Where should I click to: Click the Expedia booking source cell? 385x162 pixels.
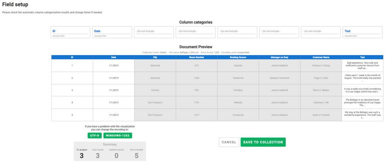coord(238,65)
